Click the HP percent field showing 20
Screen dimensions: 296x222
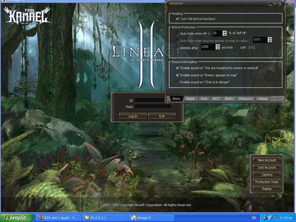217,33
